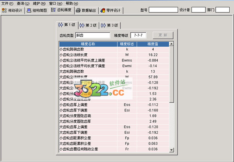
Task: Click the 齿轮类型 field showing 斜齿
Action: tap(93, 35)
